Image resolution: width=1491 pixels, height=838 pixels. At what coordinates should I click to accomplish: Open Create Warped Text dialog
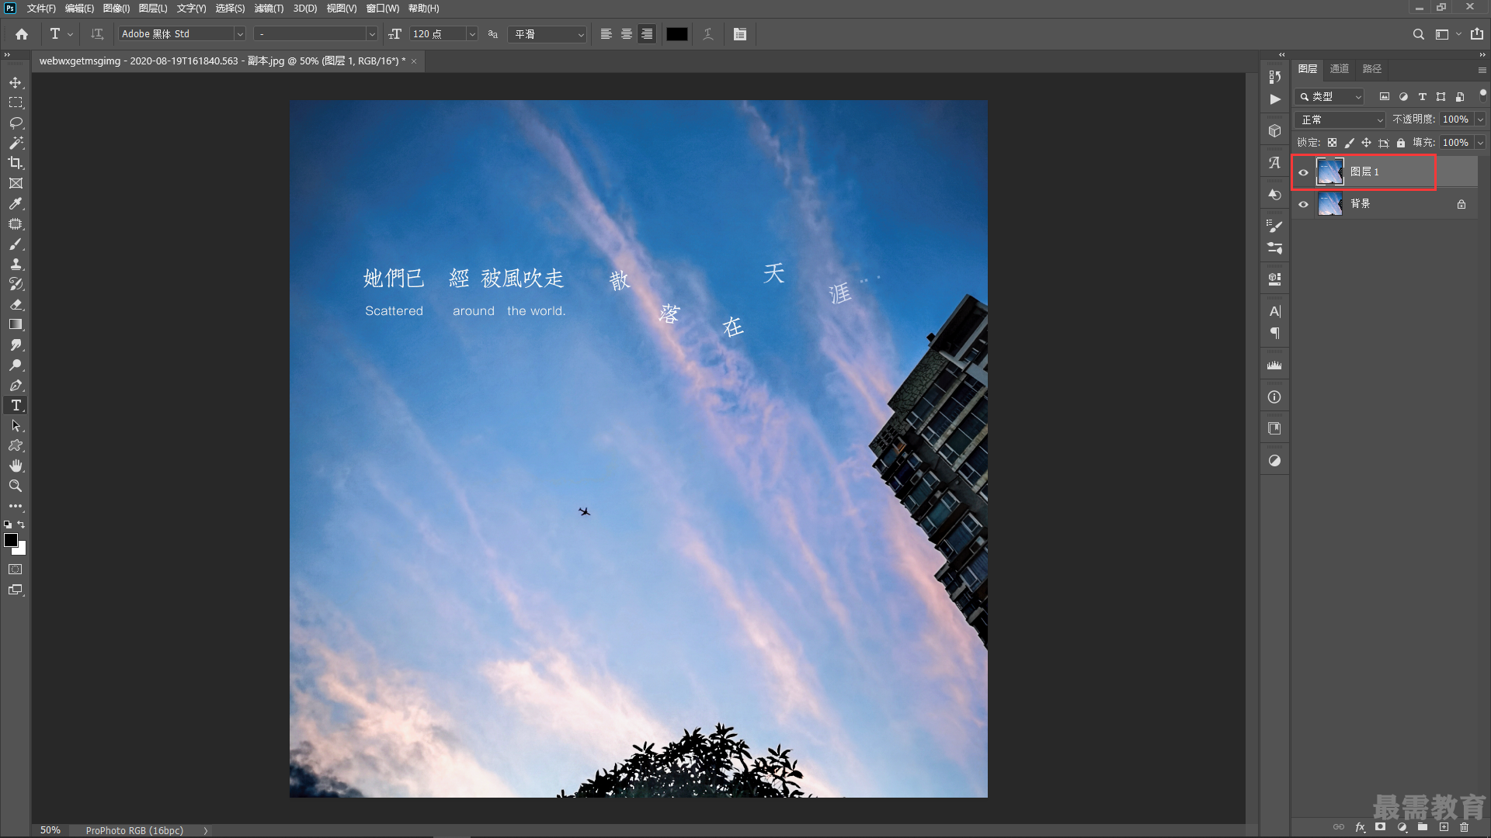(707, 34)
